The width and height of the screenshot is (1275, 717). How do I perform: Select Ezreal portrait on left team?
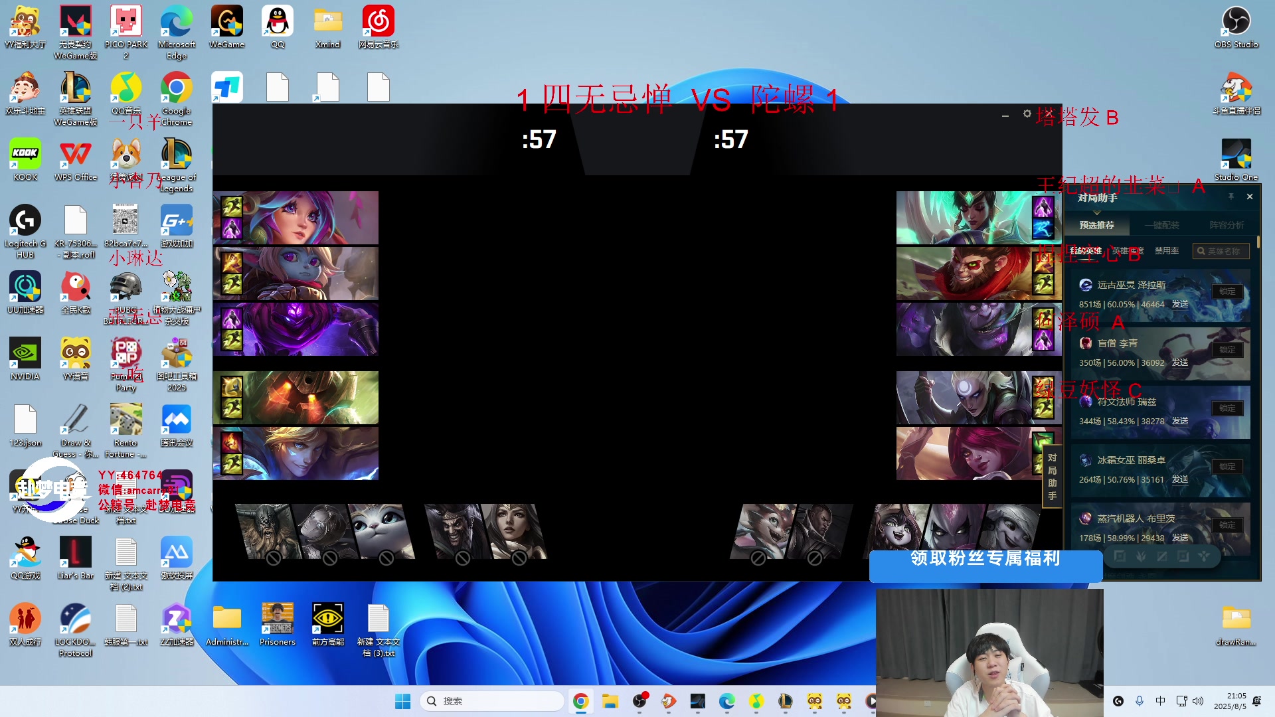pos(296,453)
